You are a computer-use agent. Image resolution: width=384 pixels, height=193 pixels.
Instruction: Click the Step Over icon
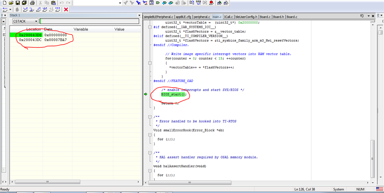[25, 10]
